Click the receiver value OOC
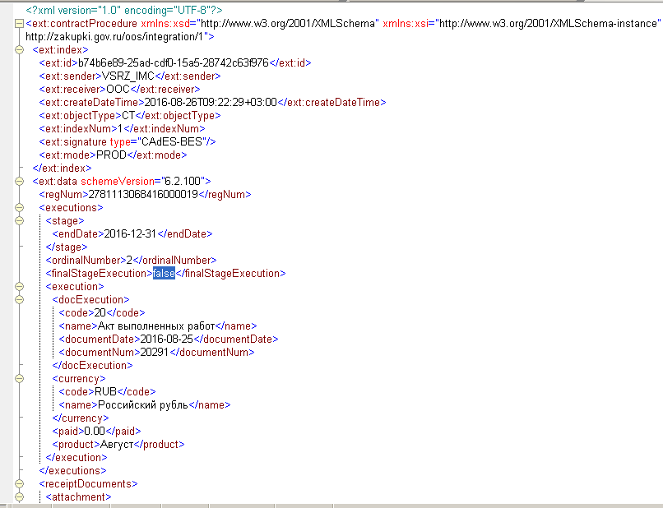 point(118,89)
